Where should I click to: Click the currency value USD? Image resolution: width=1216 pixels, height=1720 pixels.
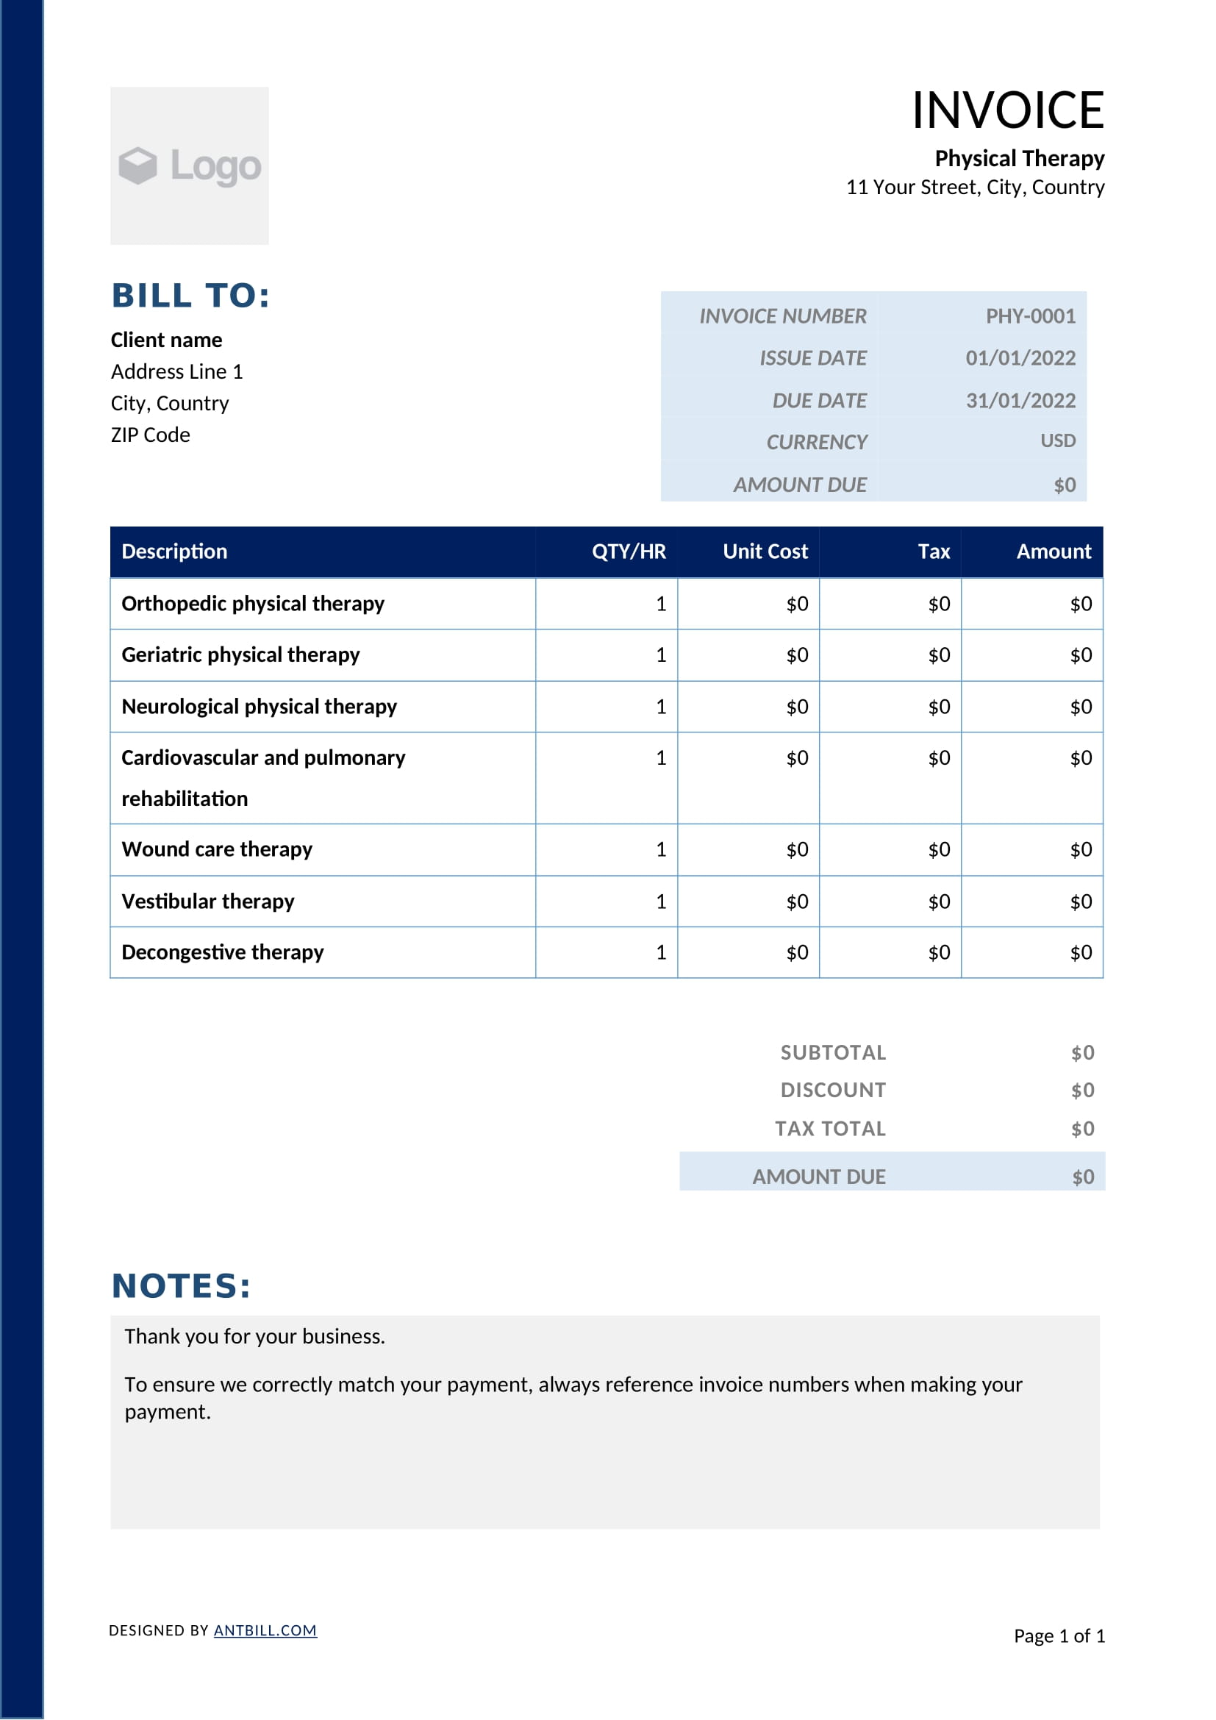(x=1057, y=440)
